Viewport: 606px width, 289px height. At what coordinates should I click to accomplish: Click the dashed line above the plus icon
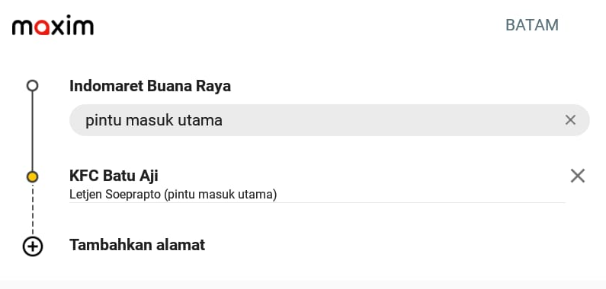pyautogui.click(x=33, y=210)
